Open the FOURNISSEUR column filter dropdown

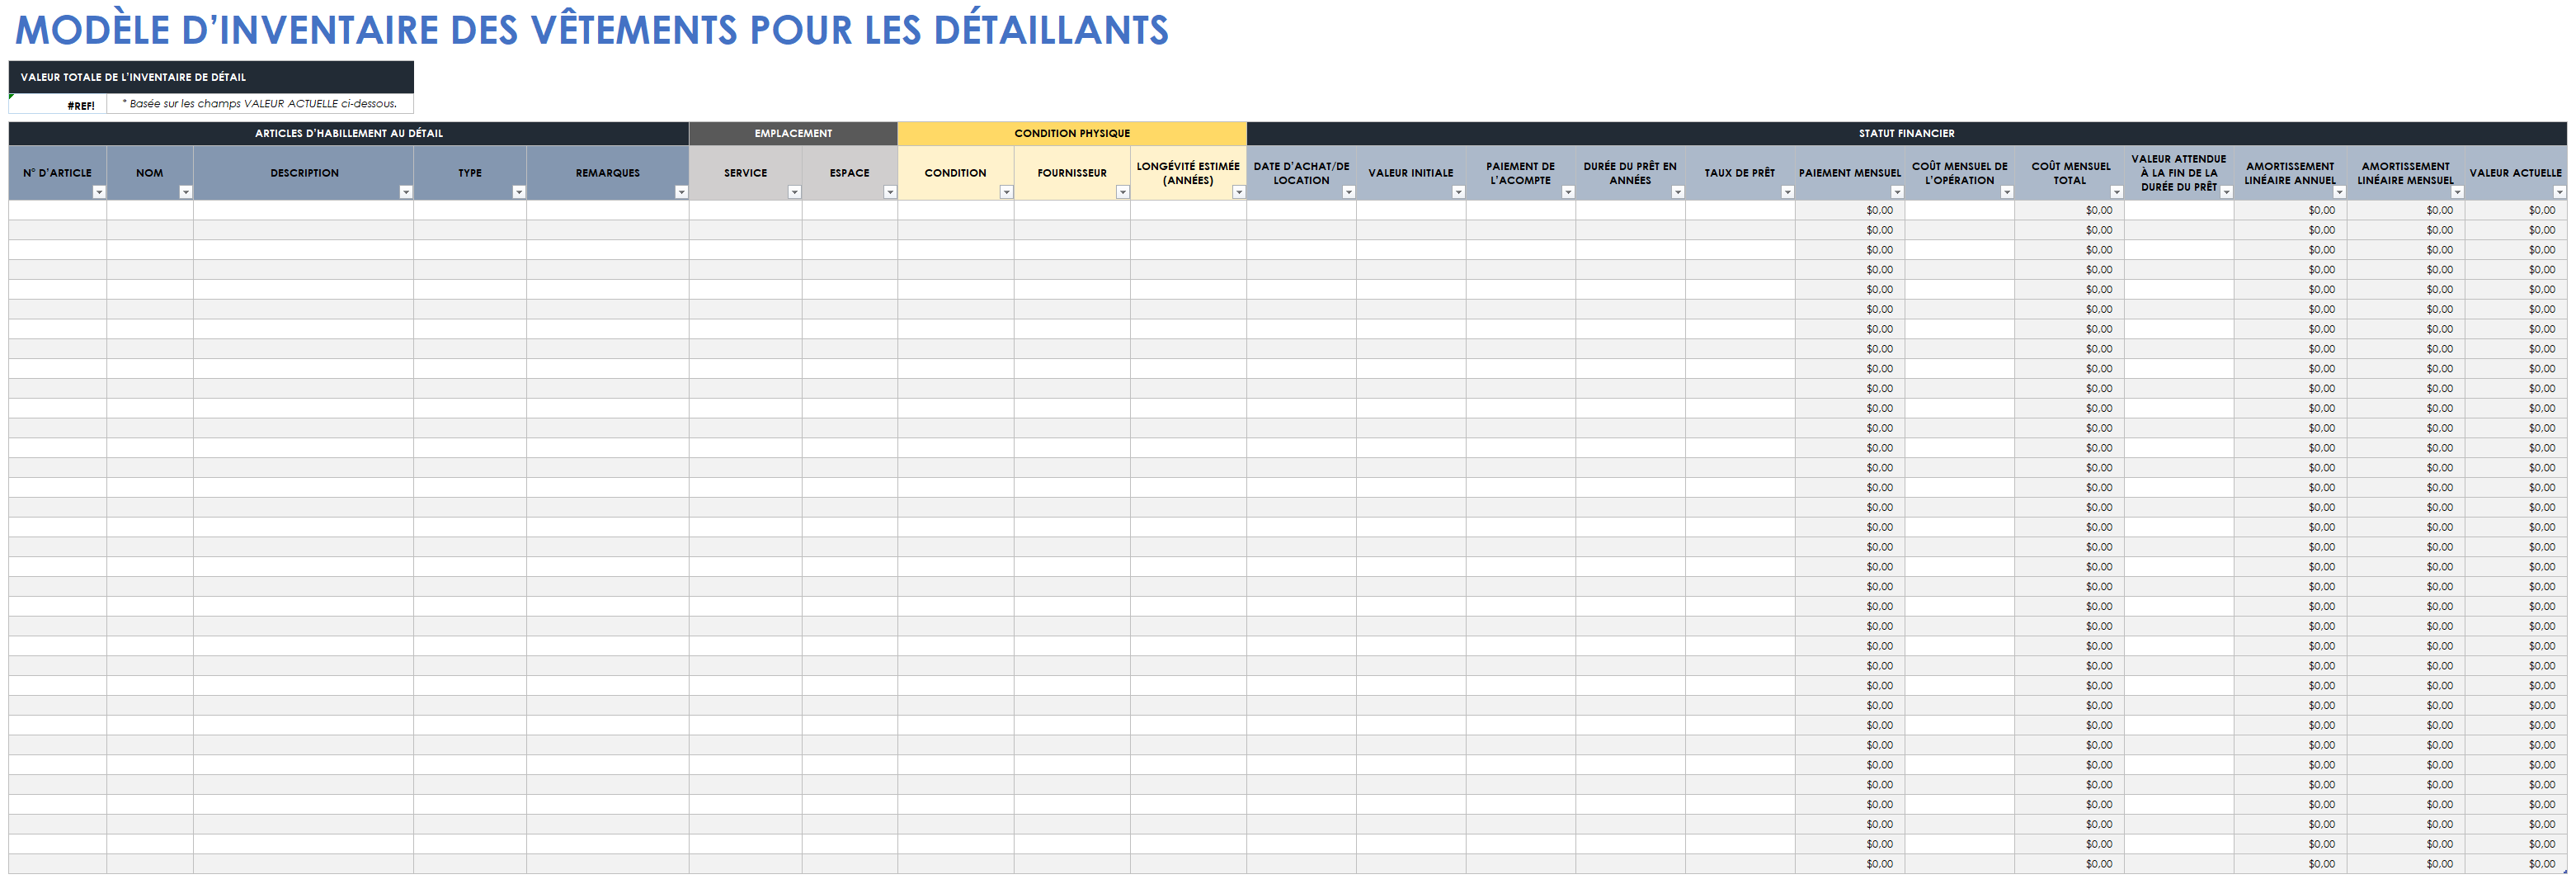pos(1122,192)
